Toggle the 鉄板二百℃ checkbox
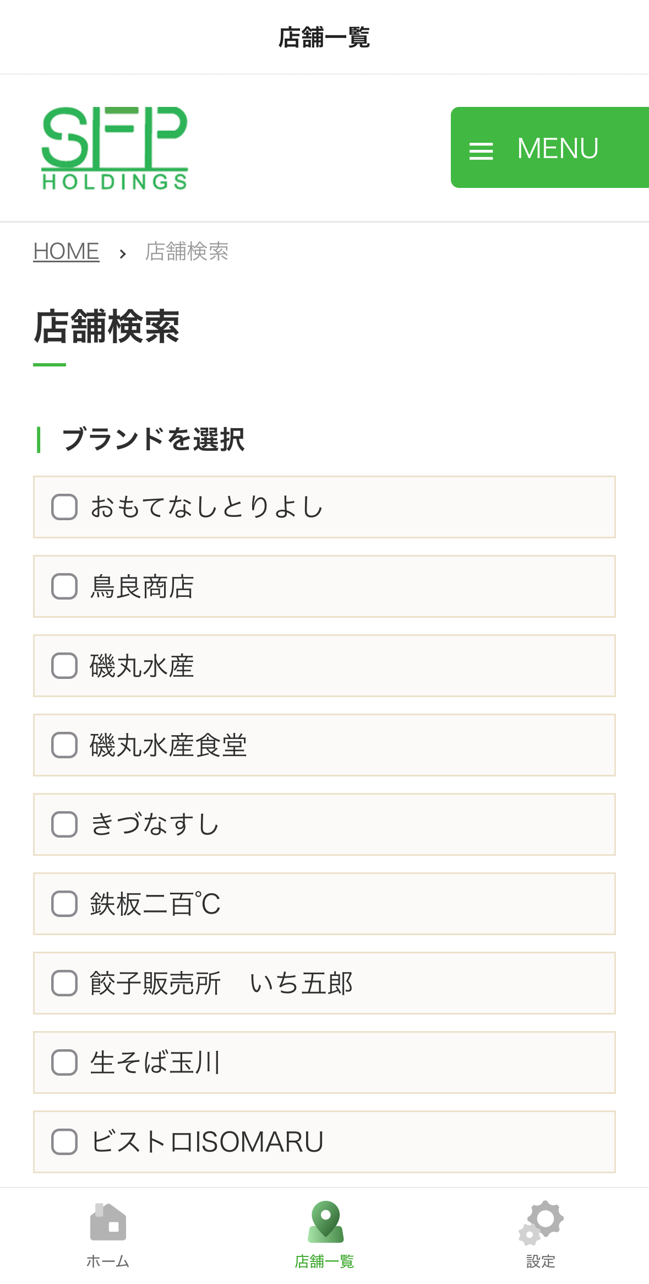649x1284 pixels. click(64, 904)
